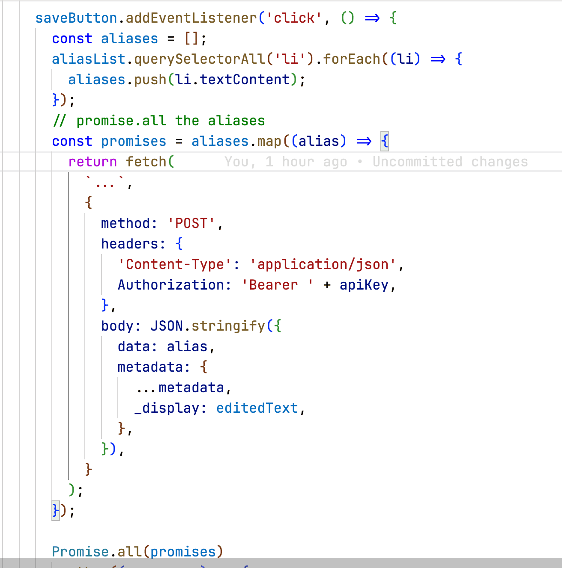Click the stringify method on JSON
Viewport: 562px width, 568px height.
(228, 326)
